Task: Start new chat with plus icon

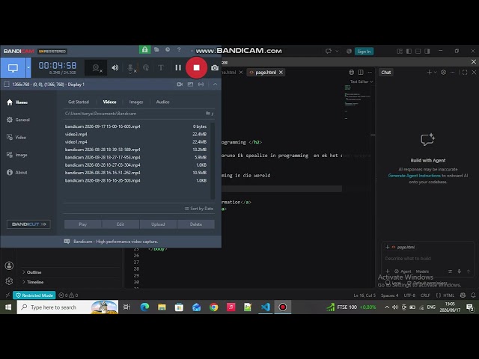Action: click(x=429, y=73)
